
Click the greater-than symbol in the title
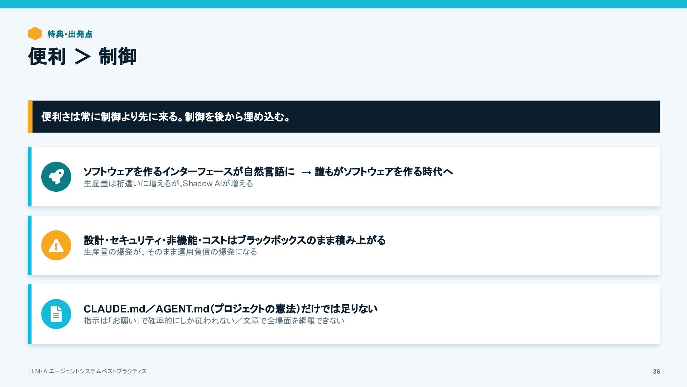(82, 57)
